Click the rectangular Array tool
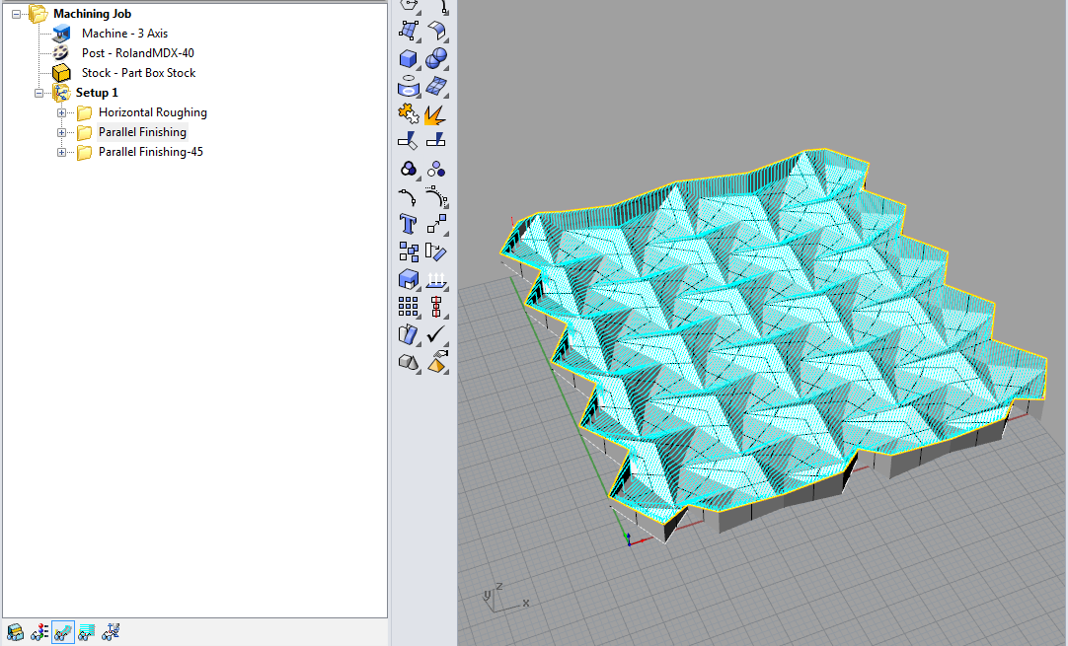Viewport: 1068px width, 646px height. (408, 307)
